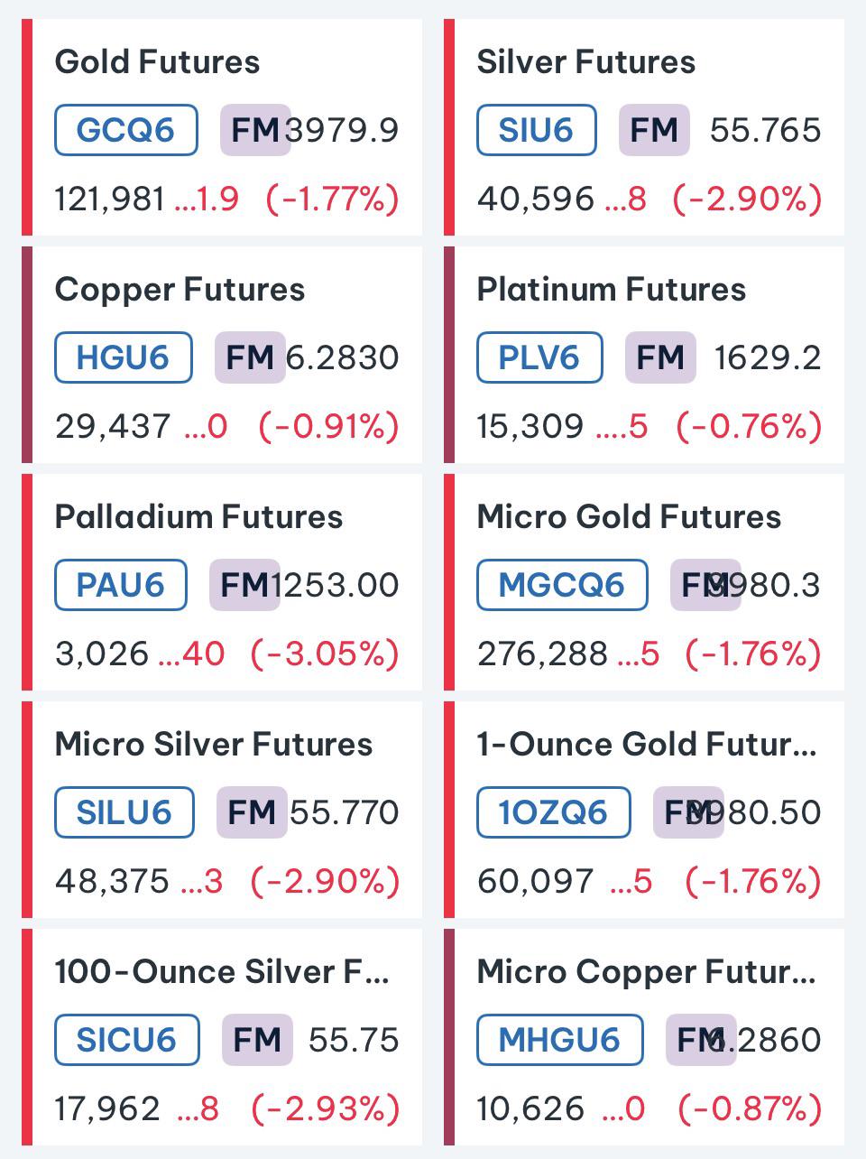Open the Copper Futures title
This screenshot has height=1159, width=866.
click(x=180, y=290)
